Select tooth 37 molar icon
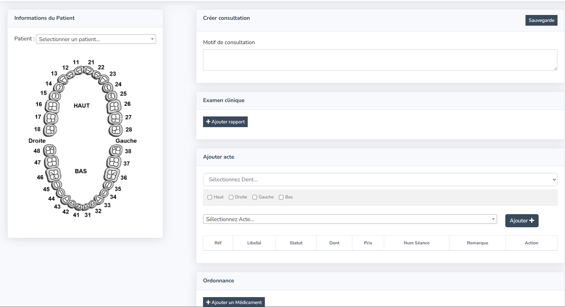565x307 pixels. coord(114,162)
